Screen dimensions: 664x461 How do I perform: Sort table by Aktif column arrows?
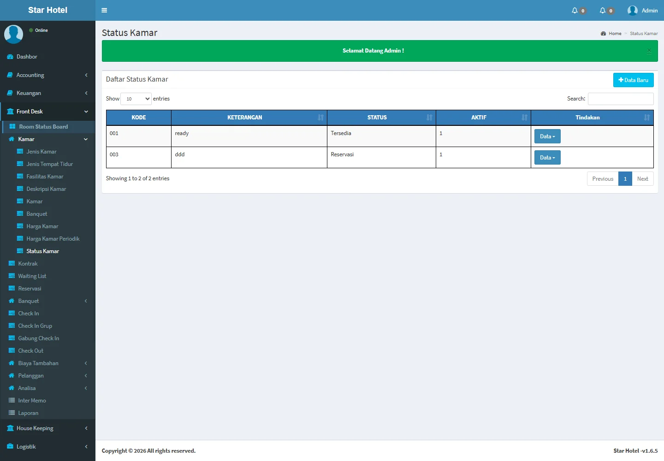click(524, 118)
